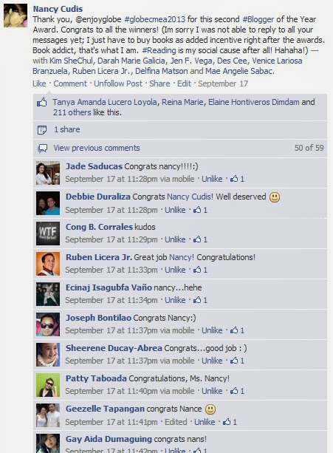This screenshot has width=333, height=453.
Task: Expand View previous comments
Action: pos(97,148)
